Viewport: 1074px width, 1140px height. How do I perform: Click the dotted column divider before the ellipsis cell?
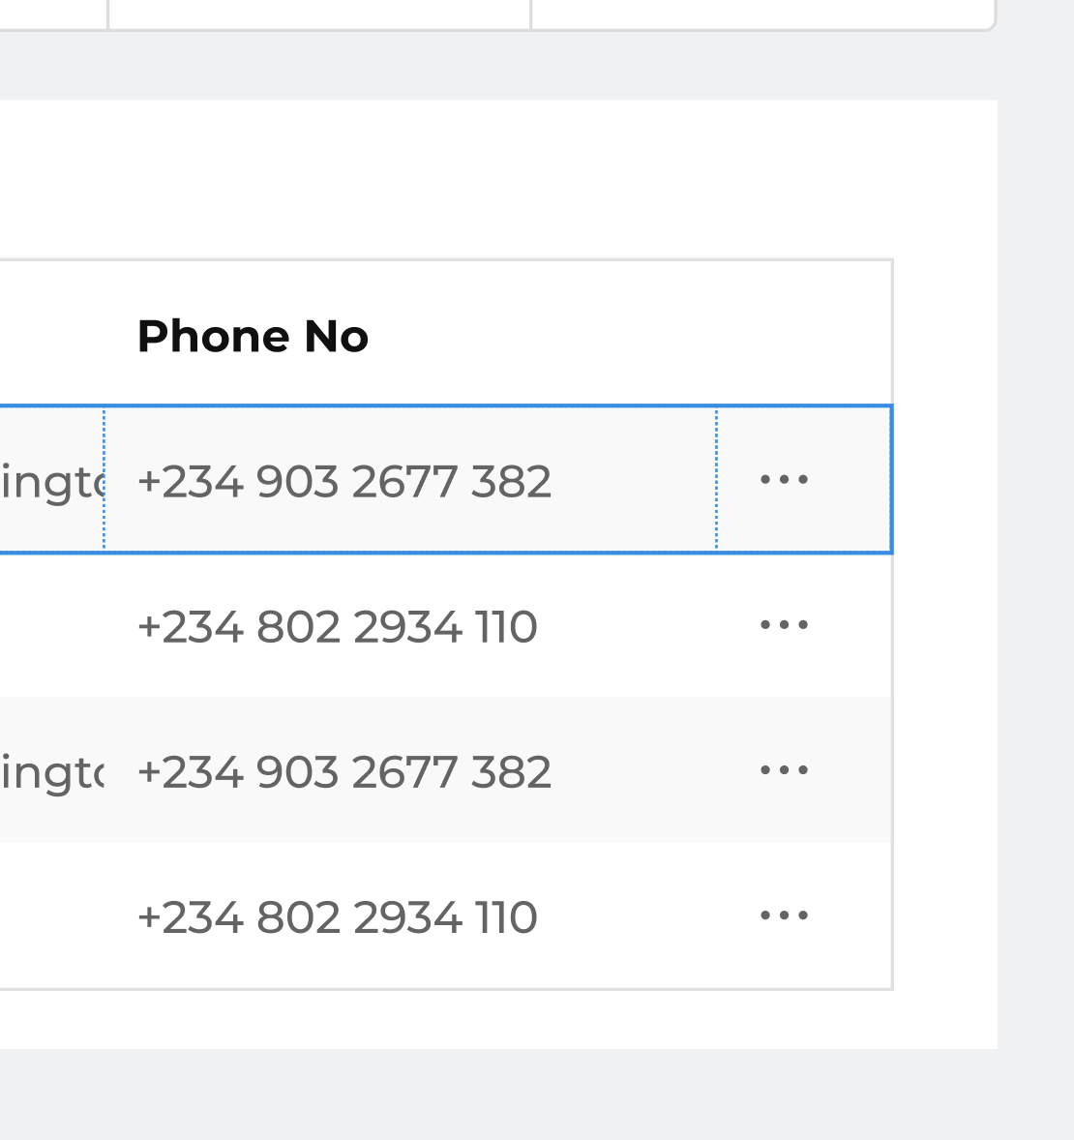716,479
